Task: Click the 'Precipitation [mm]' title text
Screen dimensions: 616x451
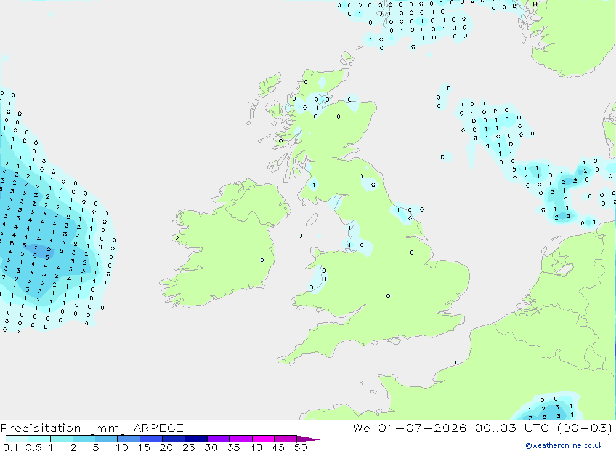Action: tap(63, 428)
